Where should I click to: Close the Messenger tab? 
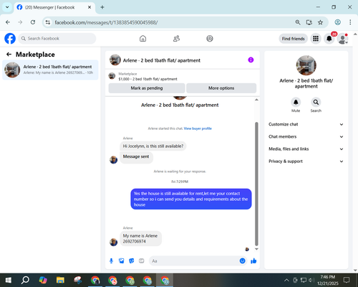point(89,7)
